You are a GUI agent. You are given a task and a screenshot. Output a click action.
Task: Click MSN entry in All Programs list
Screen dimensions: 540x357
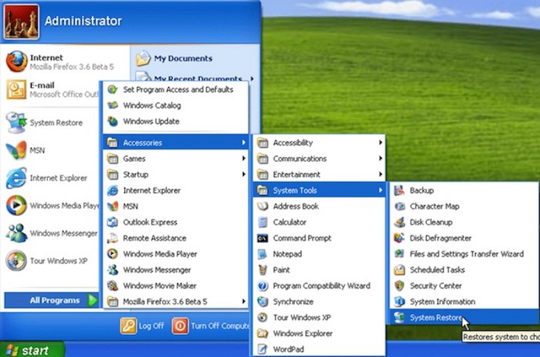pyautogui.click(x=175, y=206)
